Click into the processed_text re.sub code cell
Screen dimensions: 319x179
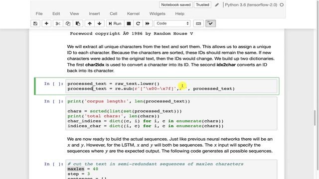coord(171,86)
